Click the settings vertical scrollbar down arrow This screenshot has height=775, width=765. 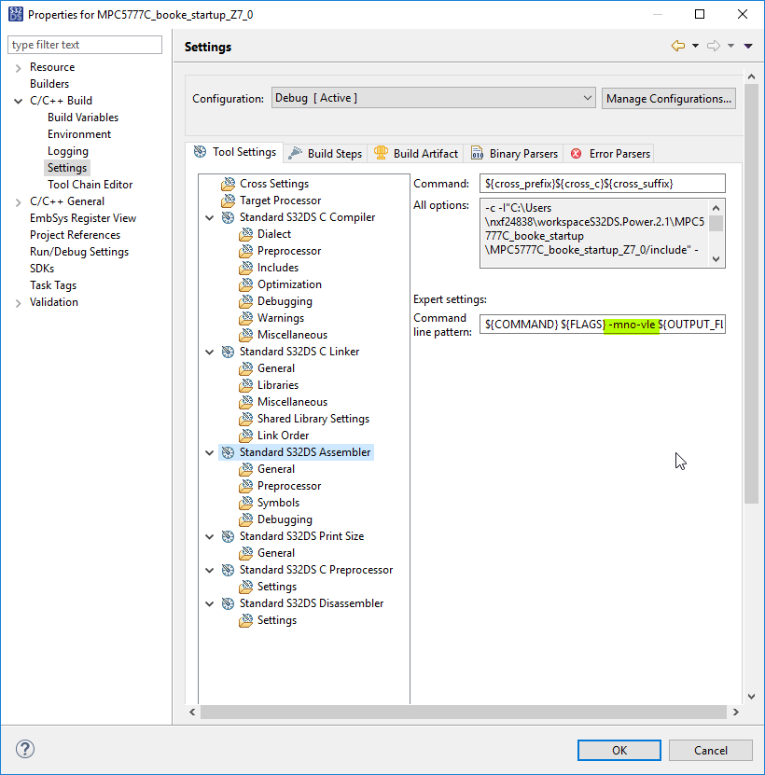751,697
